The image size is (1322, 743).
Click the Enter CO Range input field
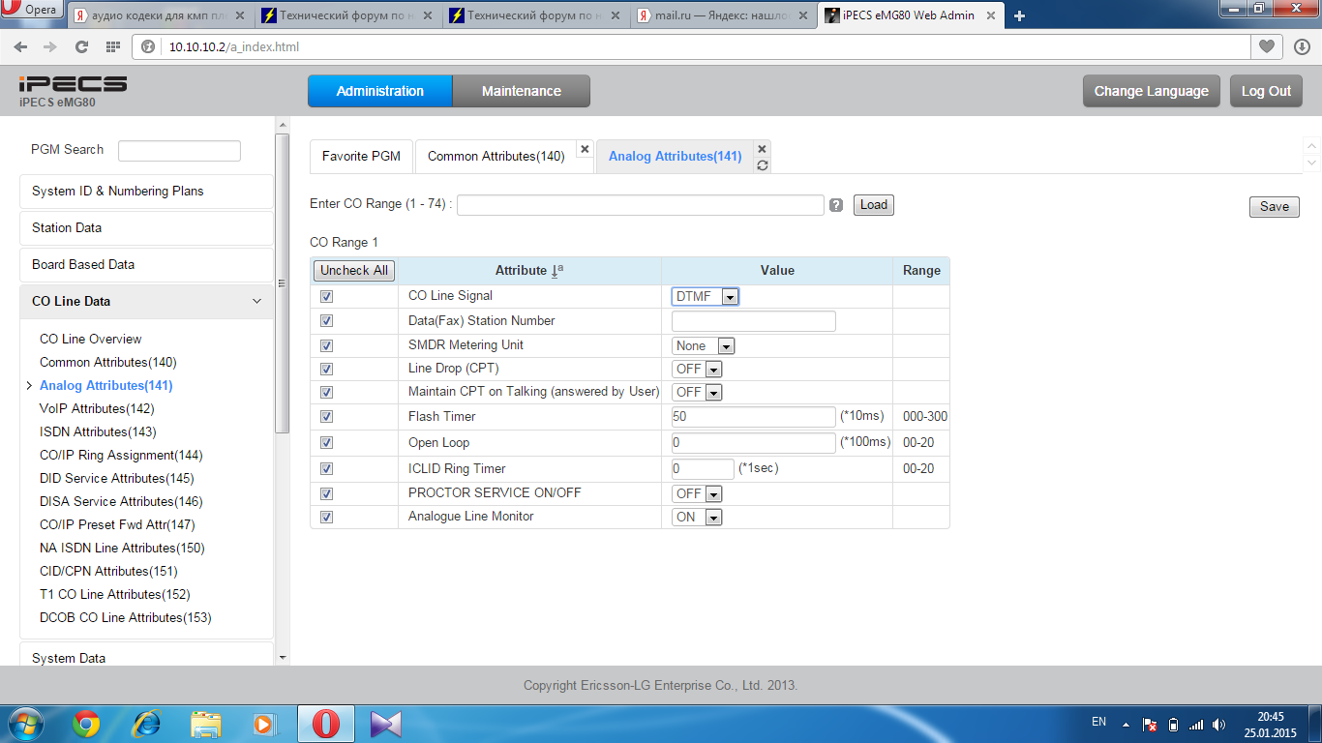pos(640,205)
